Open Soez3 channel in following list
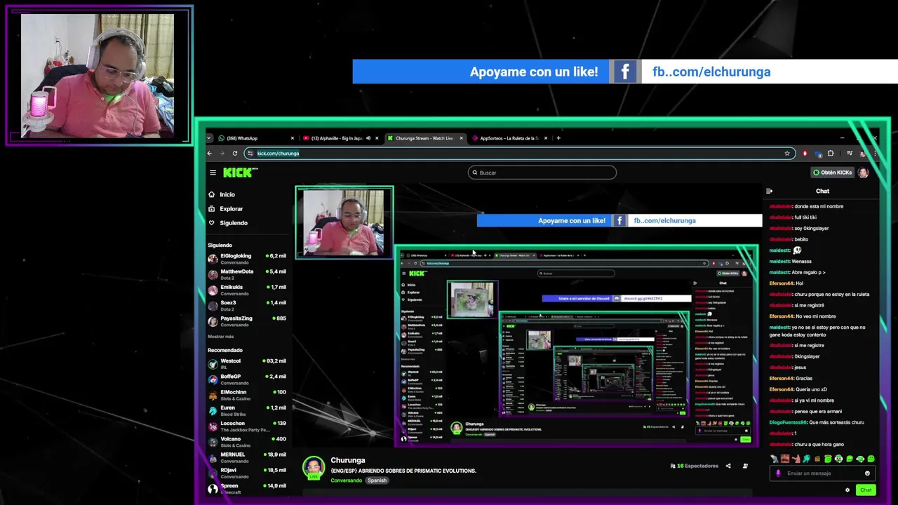 click(247, 305)
